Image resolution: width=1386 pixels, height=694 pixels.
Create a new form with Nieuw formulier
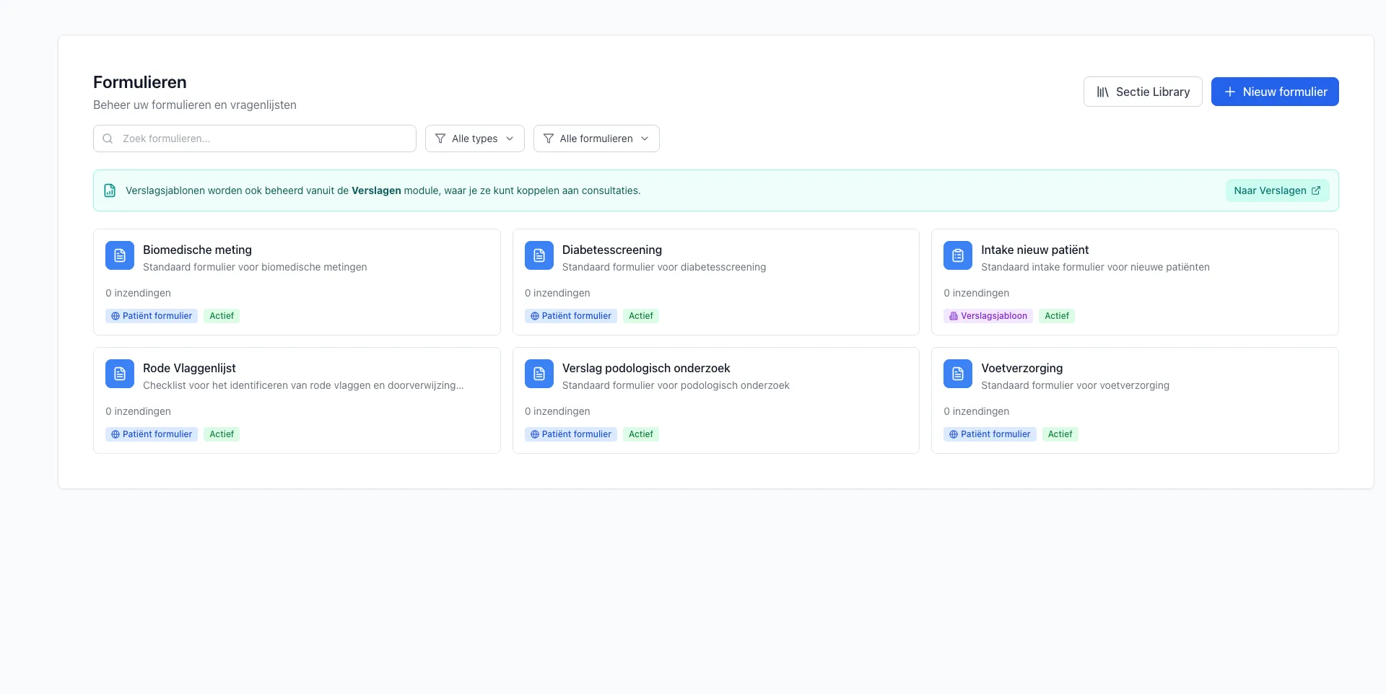(1275, 92)
